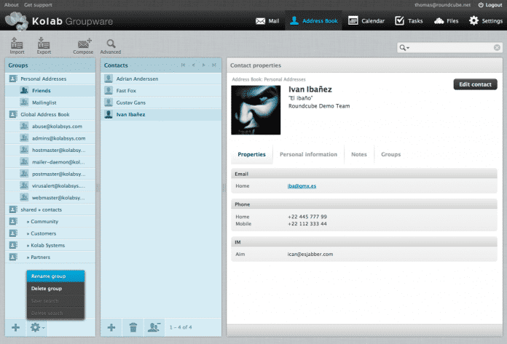Select the Friends group
Viewport: 507px width, 344px height.
point(42,91)
